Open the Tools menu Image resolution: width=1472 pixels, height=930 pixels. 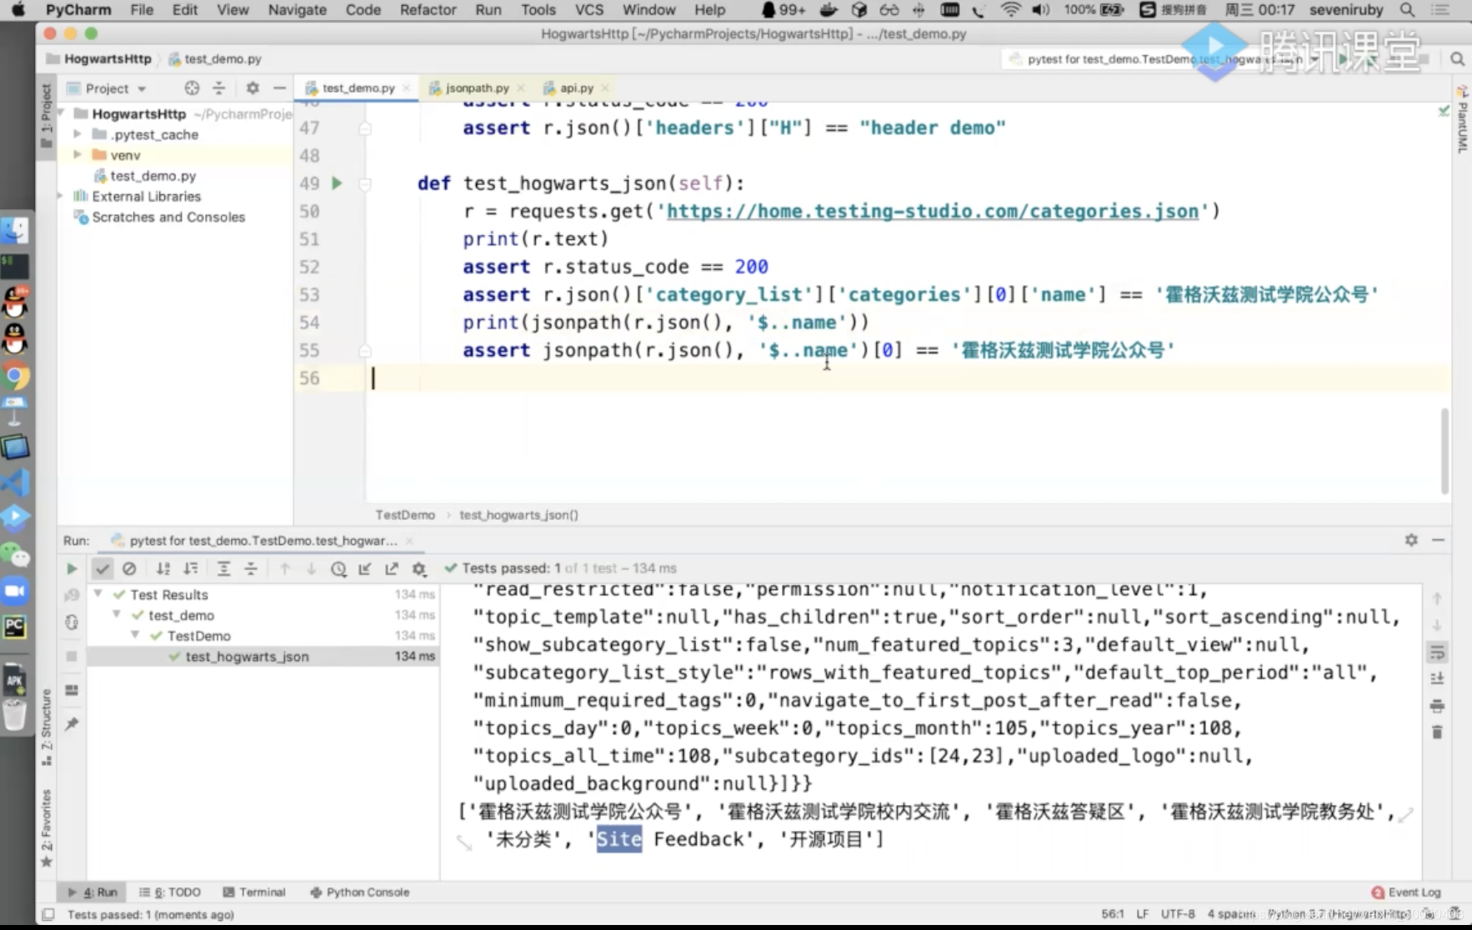tap(538, 10)
